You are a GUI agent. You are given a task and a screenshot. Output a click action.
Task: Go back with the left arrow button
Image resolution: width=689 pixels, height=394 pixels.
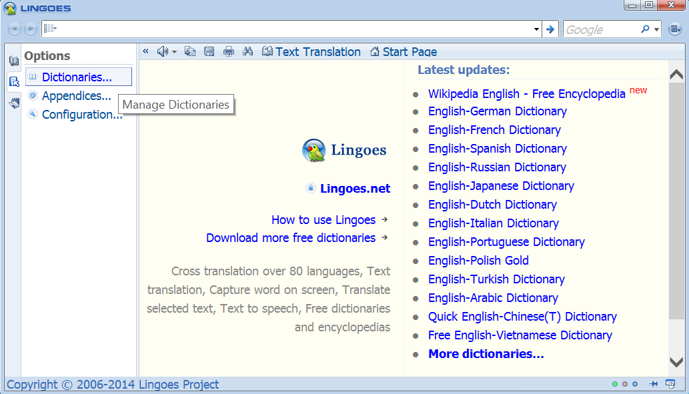pos(15,29)
